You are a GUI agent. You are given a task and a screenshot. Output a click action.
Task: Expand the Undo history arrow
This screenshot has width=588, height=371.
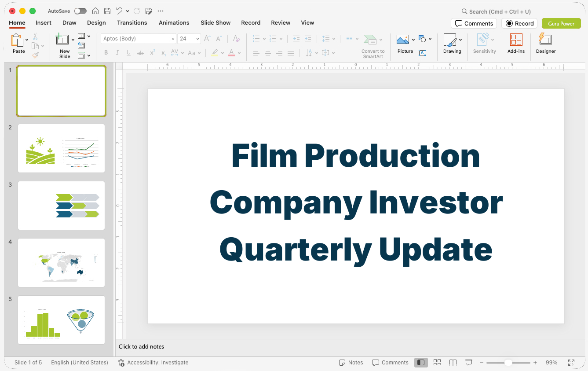pyautogui.click(x=128, y=11)
